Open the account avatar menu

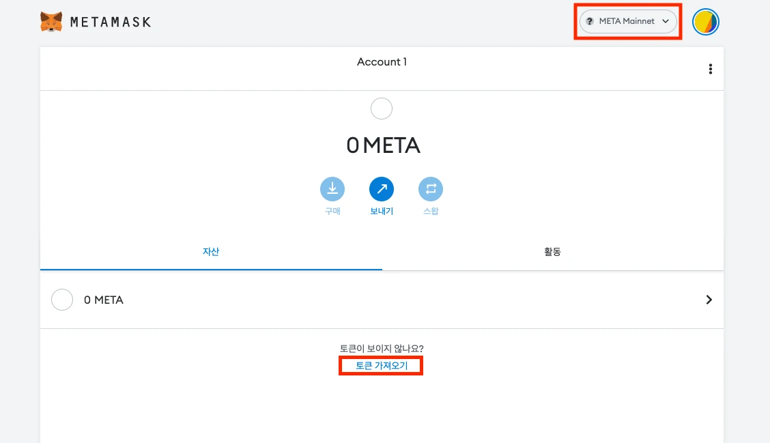(706, 22)
